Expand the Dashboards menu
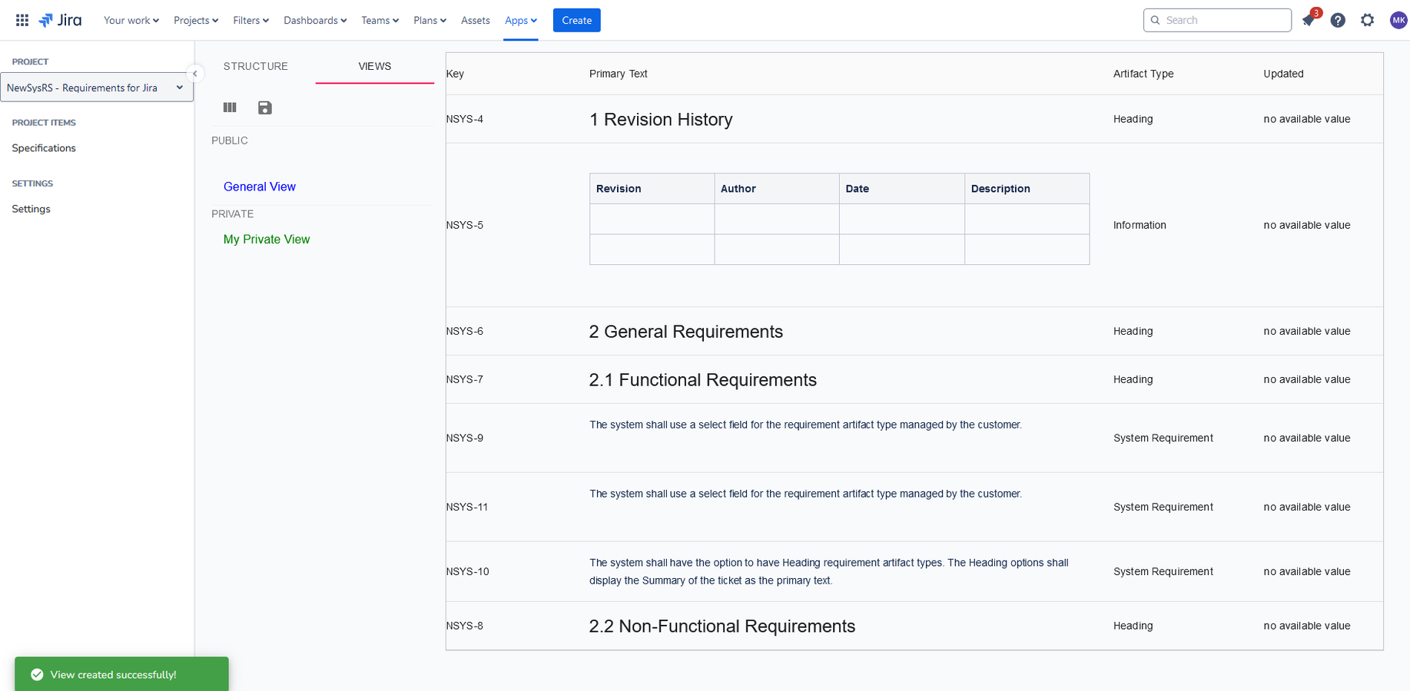The image size is (1410, 691). 315,20
